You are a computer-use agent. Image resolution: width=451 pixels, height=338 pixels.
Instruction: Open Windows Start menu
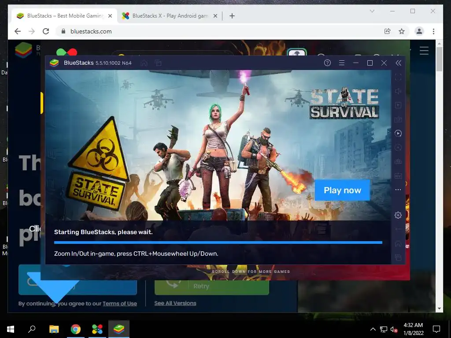tap(11, 329)
